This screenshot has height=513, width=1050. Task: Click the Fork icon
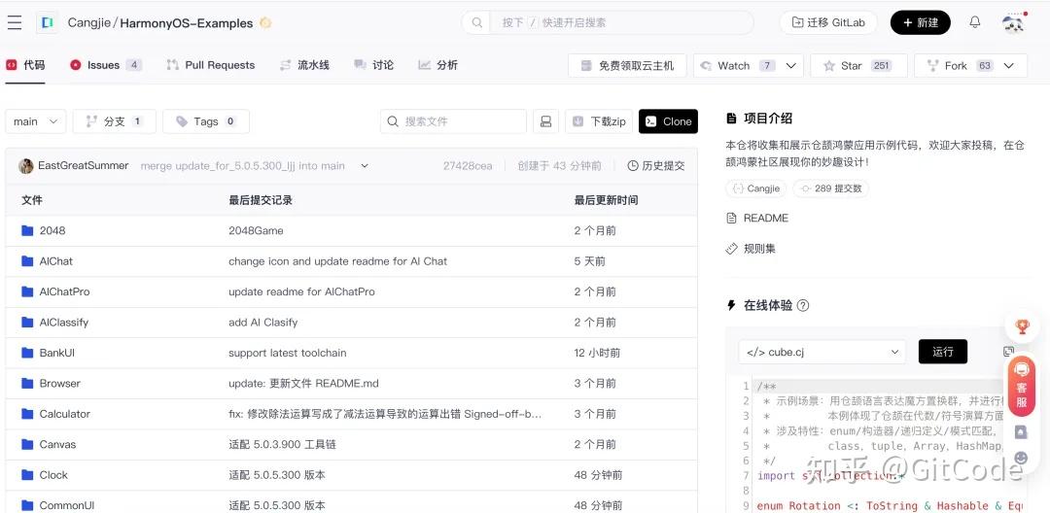tap(932, 65)
